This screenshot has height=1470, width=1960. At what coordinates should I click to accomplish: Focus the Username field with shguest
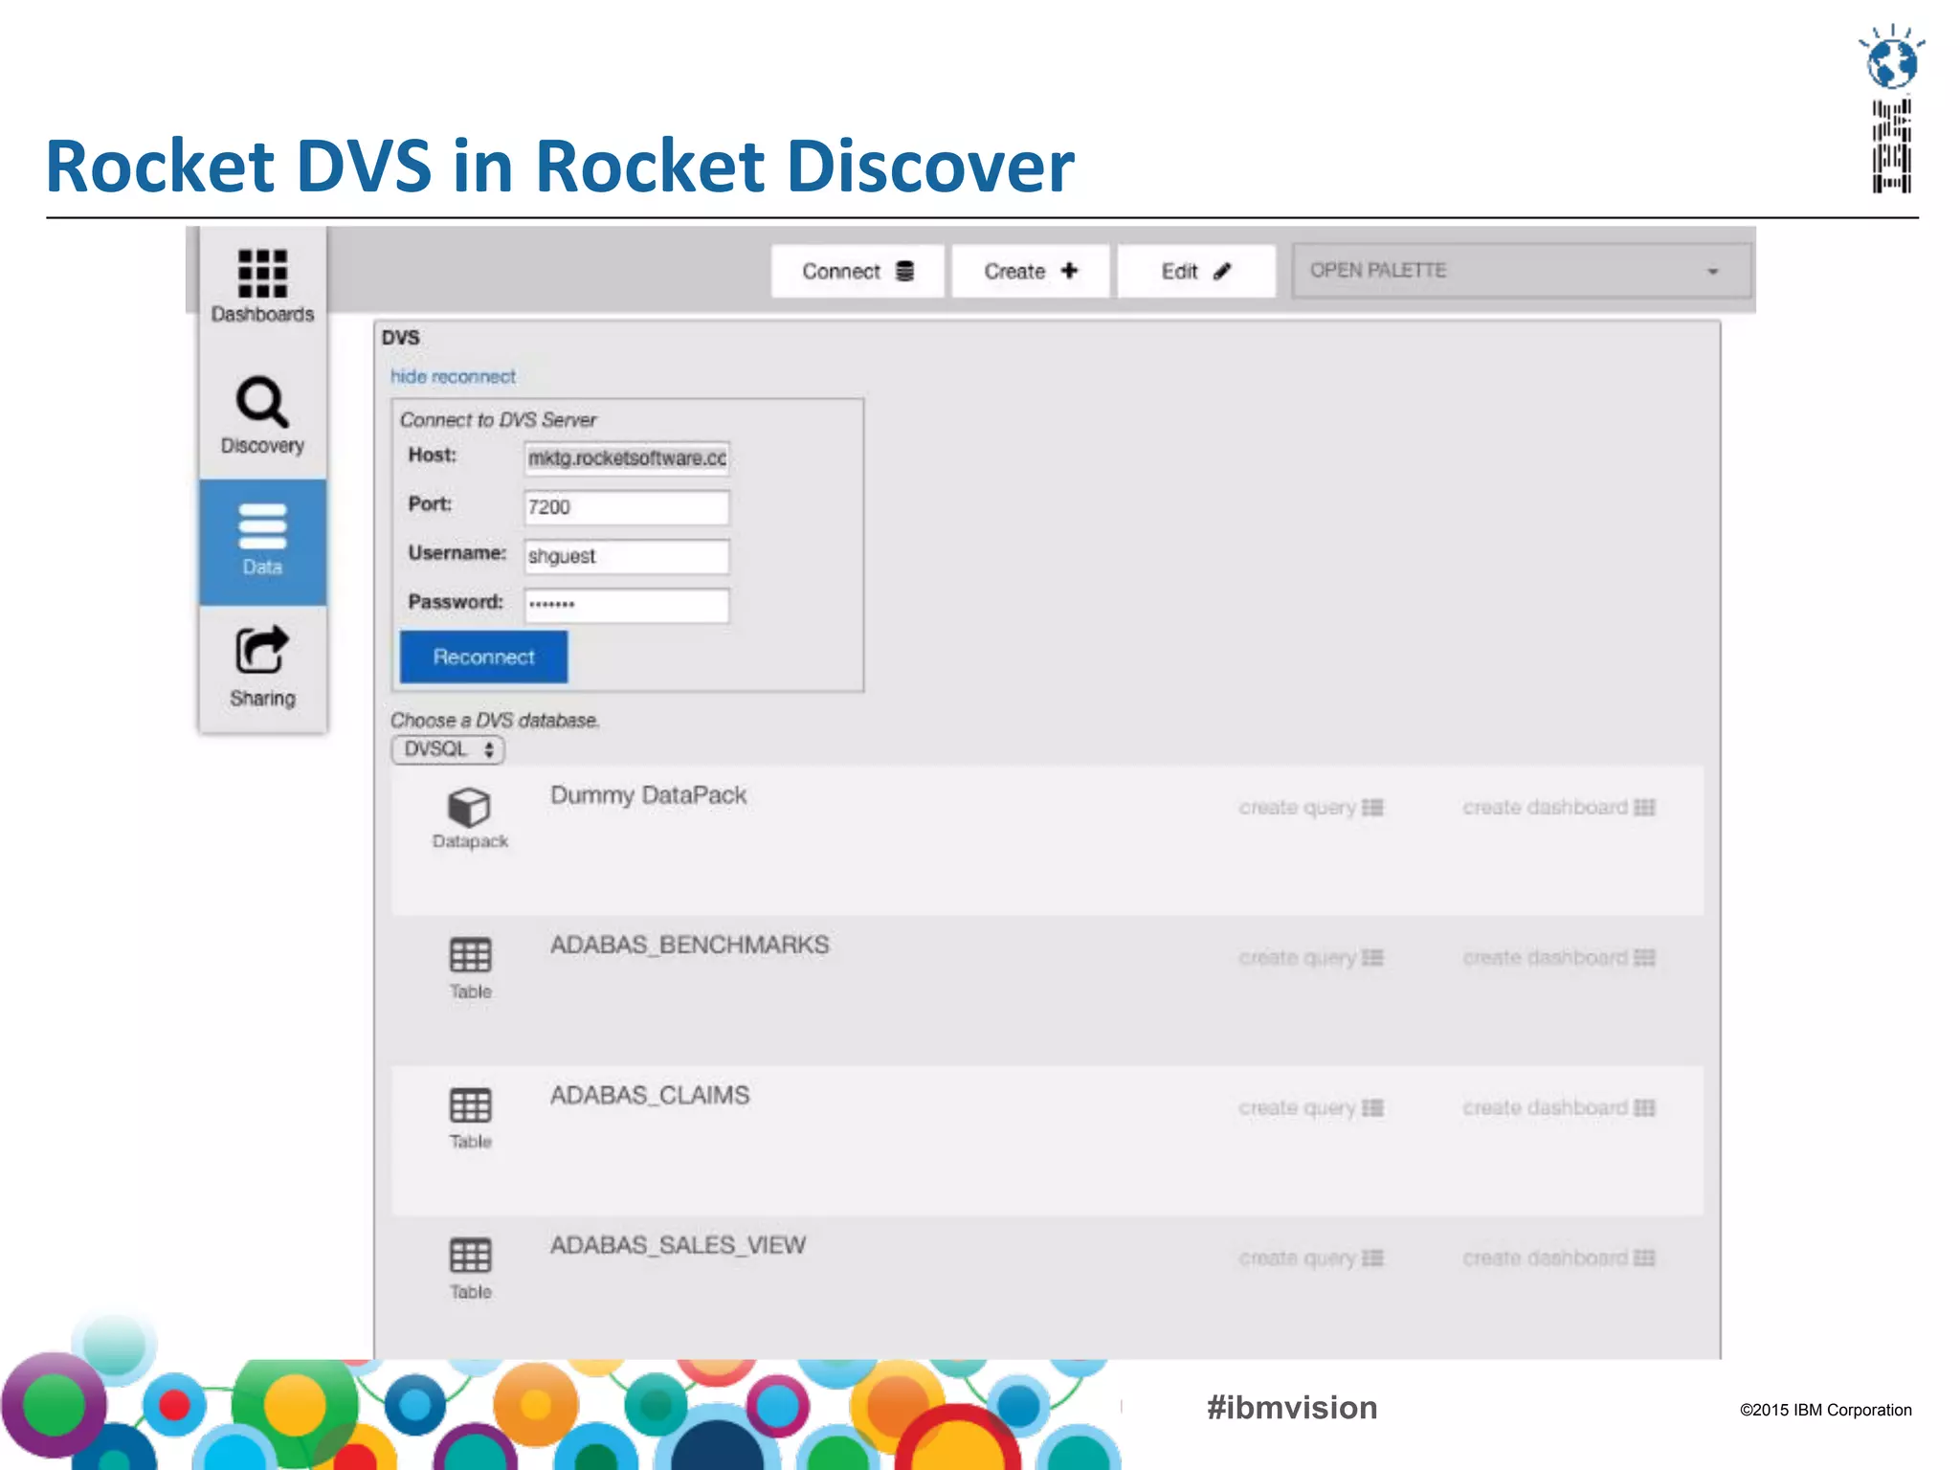coord(627,556)
